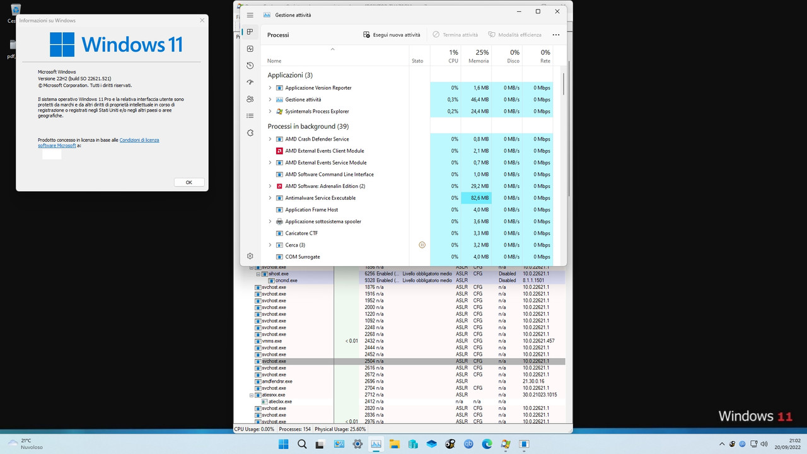Open Task Manager settings gear
The width and height of the screenshot is (807, 454).
pyautogui.click(x=250, y=256)
